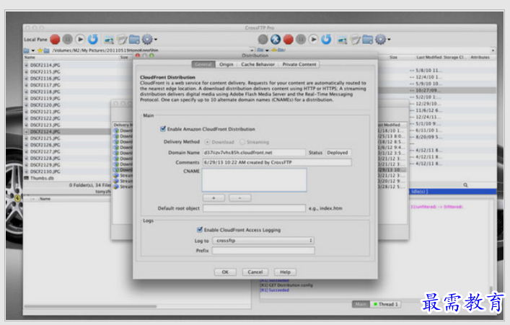Click the notepad edit icon in remote pane toolbar
This screenshot has height=325, width=510.
tap(355, 40)
